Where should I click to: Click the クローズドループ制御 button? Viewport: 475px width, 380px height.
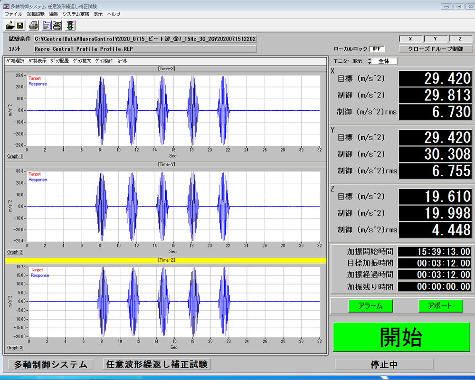click(436, 49)
